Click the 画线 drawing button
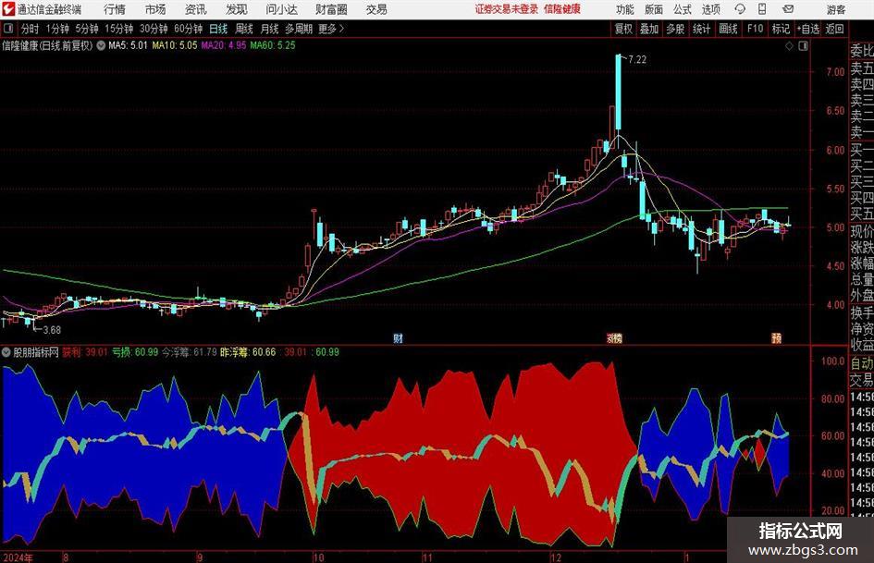The width and height of the screenshot is (874, 563). pos(728,29)
